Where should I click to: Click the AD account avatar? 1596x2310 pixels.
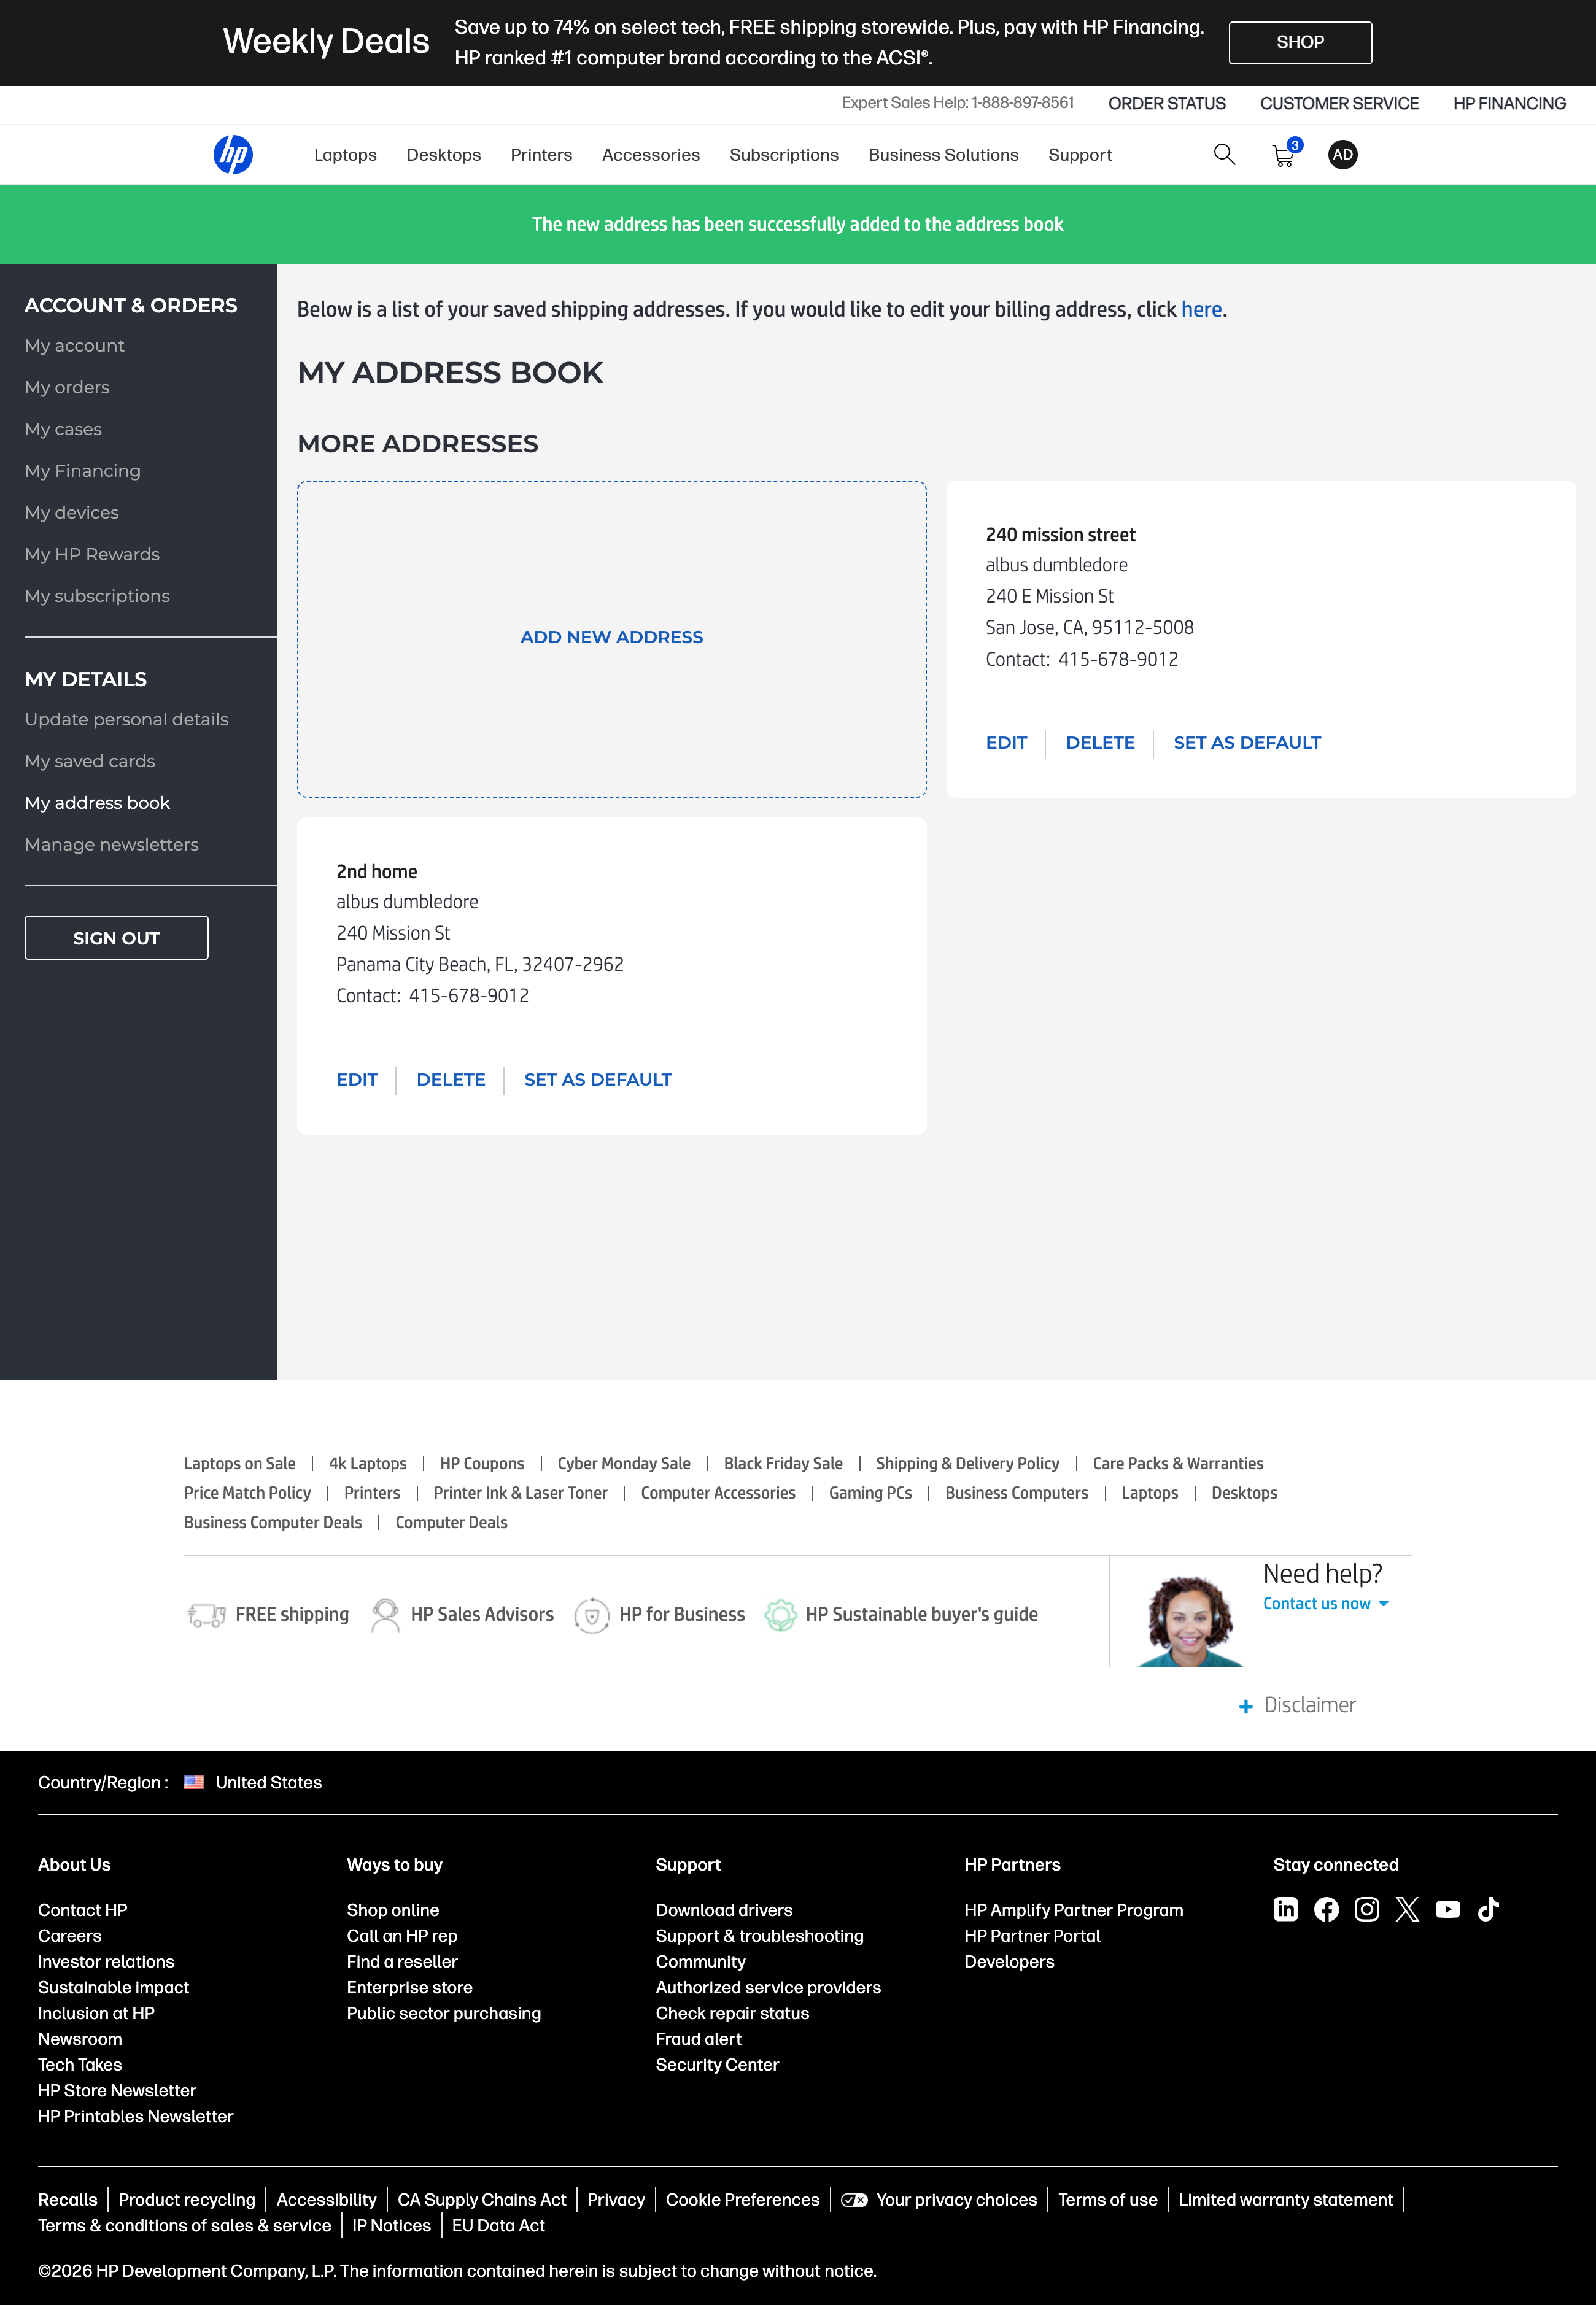(x=1342, y=155)
